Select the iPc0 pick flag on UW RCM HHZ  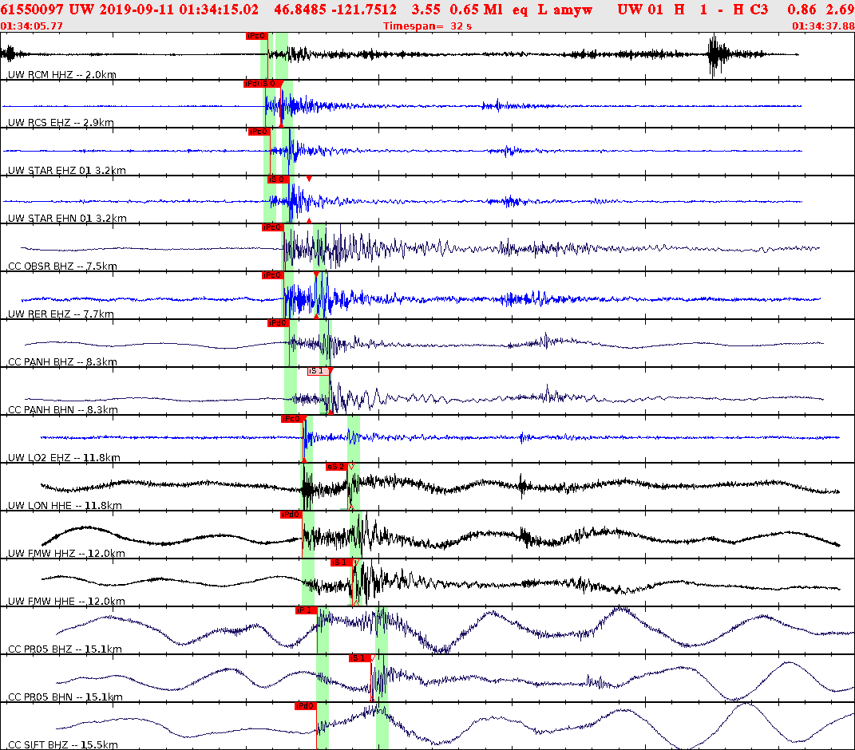pyautogui.click(x=256, y=36)
